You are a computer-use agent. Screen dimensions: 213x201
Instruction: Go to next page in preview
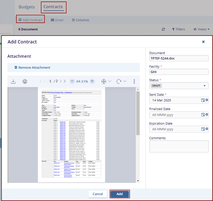pyautogui.click(x=61, y=81)
